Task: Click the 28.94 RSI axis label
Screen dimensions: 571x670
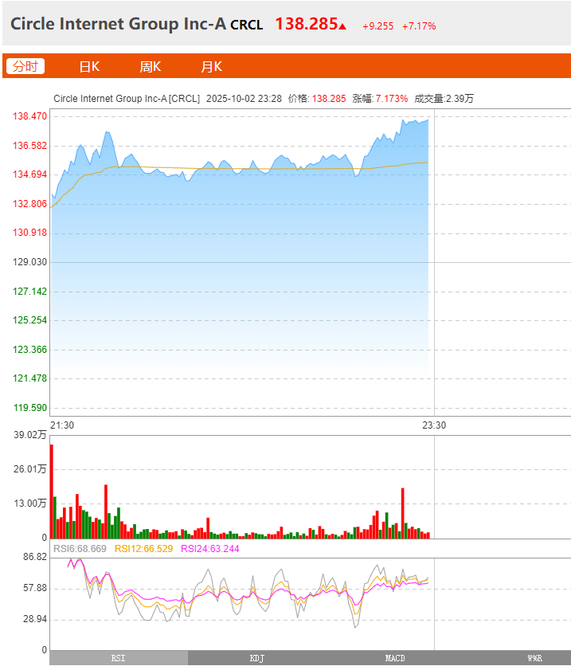Action: (35, 619)
